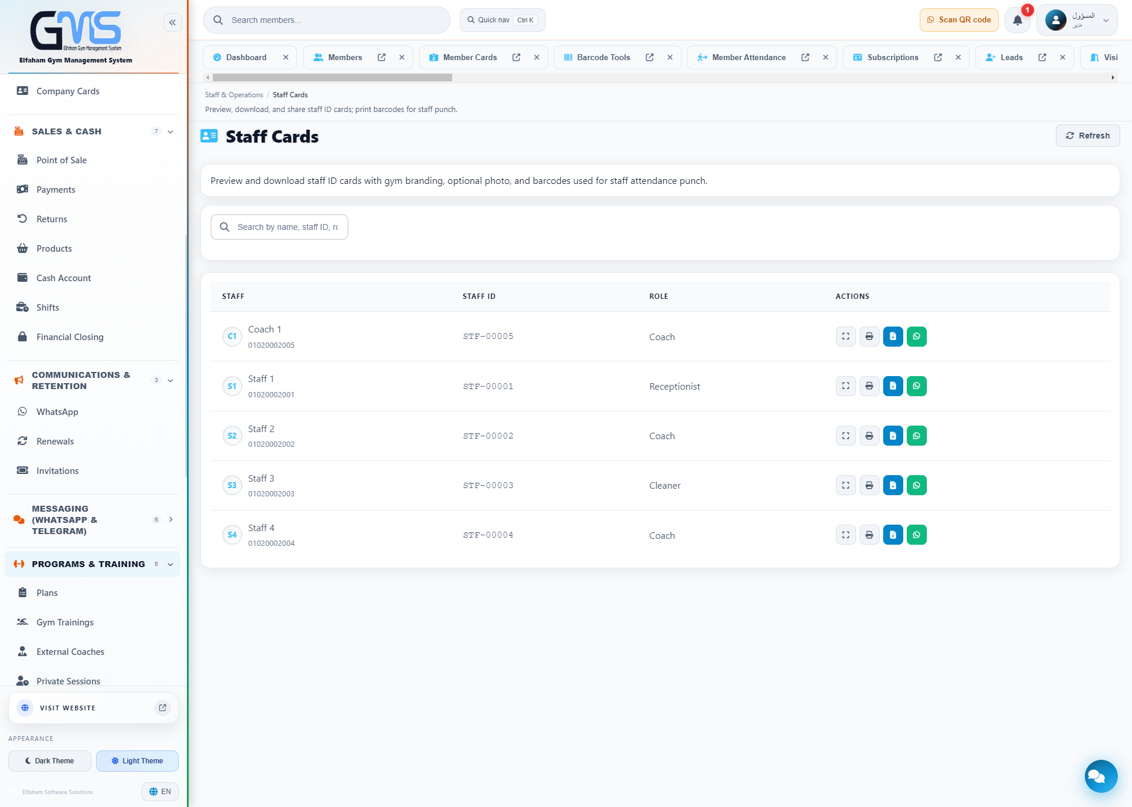Download the blue card file for Staff 4
This screenshot has width=1132, height=807.
[893, 535]
